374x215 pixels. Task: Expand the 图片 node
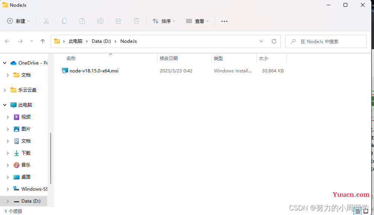pyautogui.click(x=8, y=129)
